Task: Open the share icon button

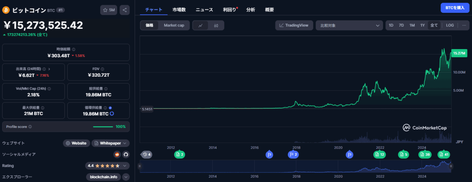Action: [x=125, y=10]
